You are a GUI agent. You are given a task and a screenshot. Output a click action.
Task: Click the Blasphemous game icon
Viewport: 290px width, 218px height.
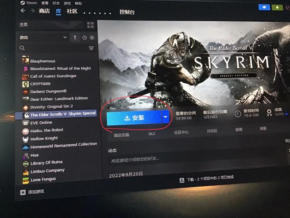click(x=25, y=60)
